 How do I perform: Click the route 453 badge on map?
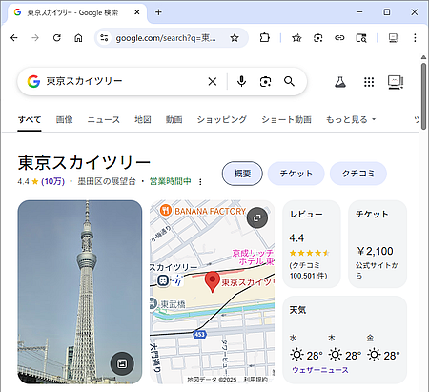199,335
